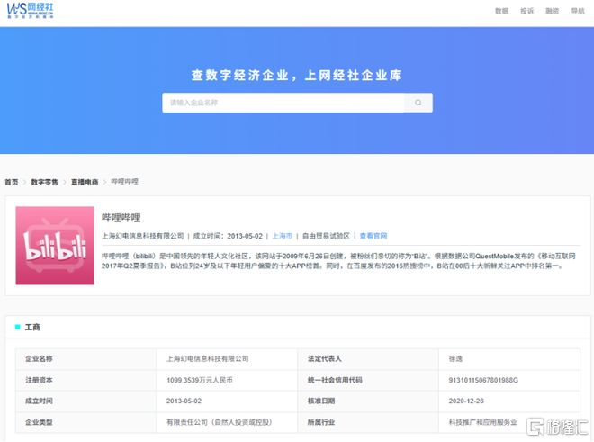594x442 pixels.
Task: Open the 数据 navigation menu
Action: tap(502, 11)
